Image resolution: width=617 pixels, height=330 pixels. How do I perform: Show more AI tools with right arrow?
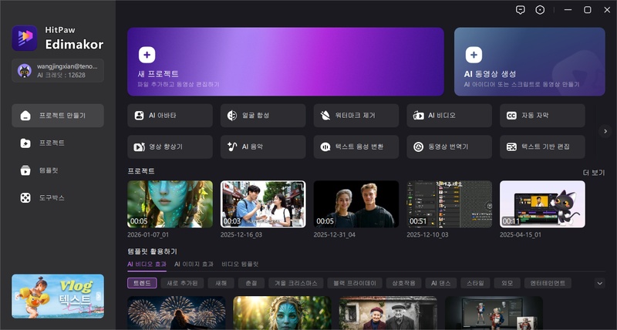pos(605,131)
